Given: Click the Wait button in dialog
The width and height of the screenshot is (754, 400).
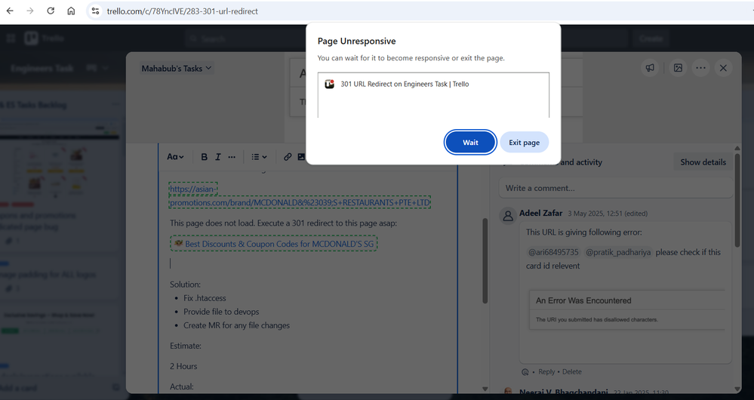Looking at the screenshot, I should (469, 143).
